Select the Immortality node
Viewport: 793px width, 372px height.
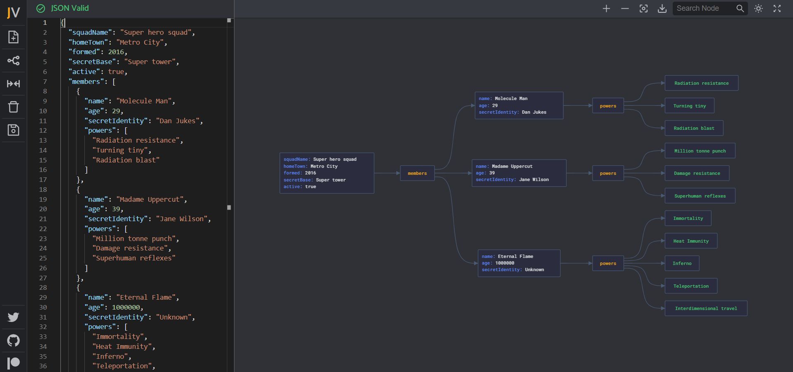[x=688, y=218]
